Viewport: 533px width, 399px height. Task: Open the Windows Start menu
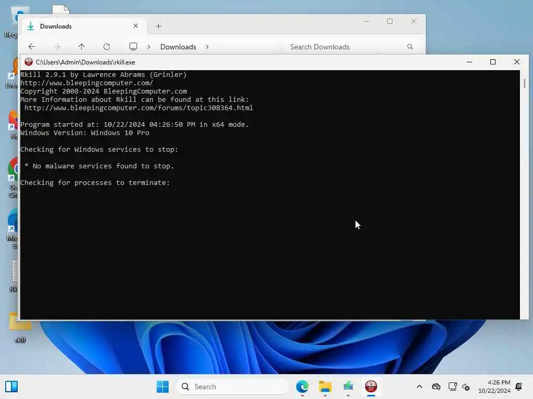pos(162,387)
